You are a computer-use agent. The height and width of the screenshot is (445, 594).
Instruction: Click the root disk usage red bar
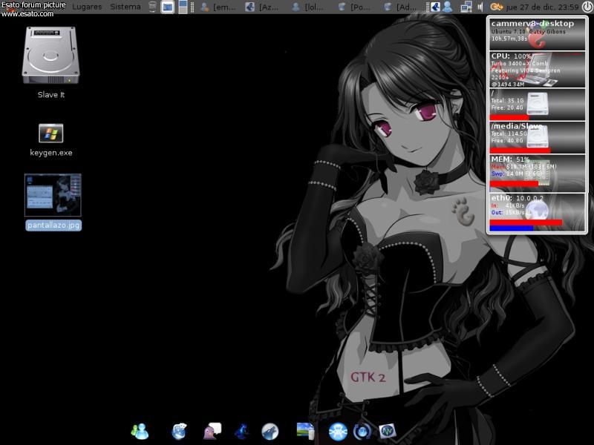click(x=509, y=117)
